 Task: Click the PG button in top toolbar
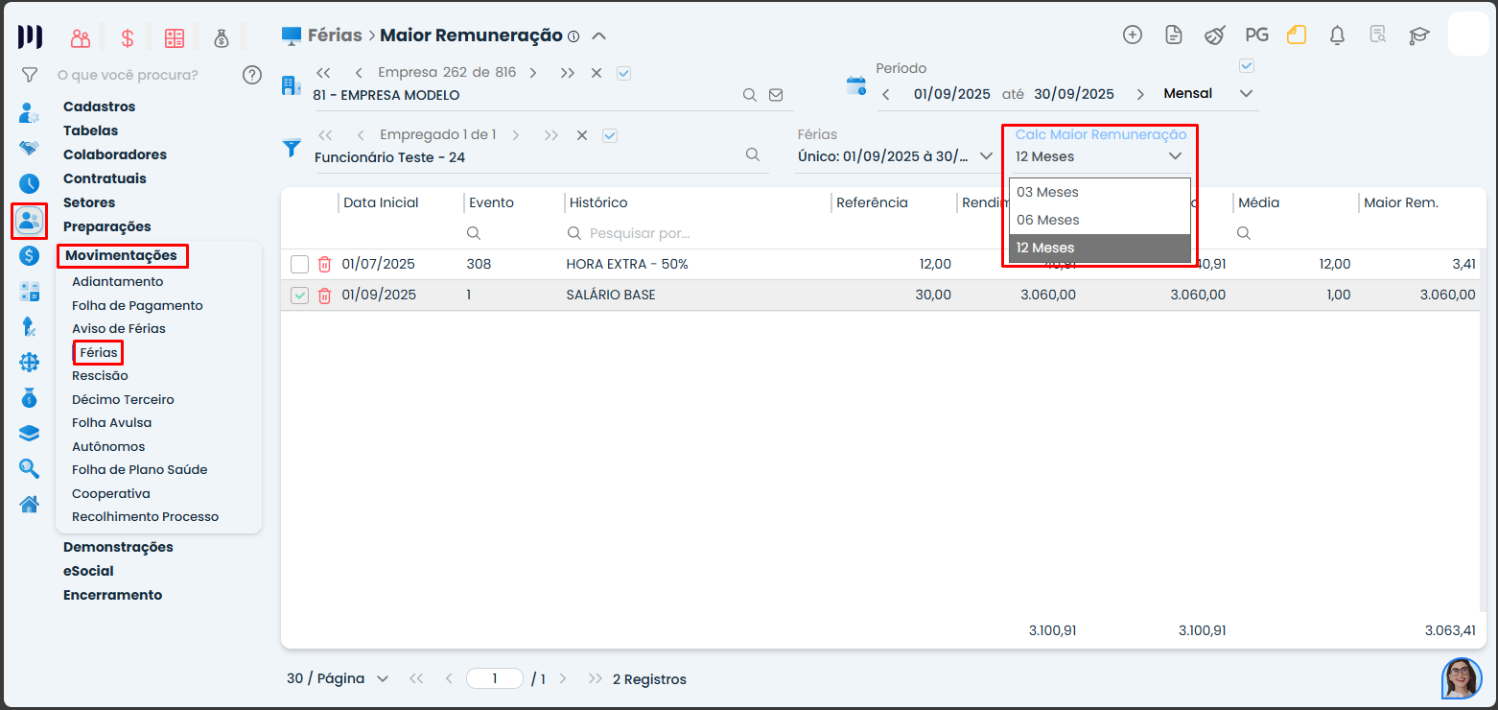[x=1256, y=35]
